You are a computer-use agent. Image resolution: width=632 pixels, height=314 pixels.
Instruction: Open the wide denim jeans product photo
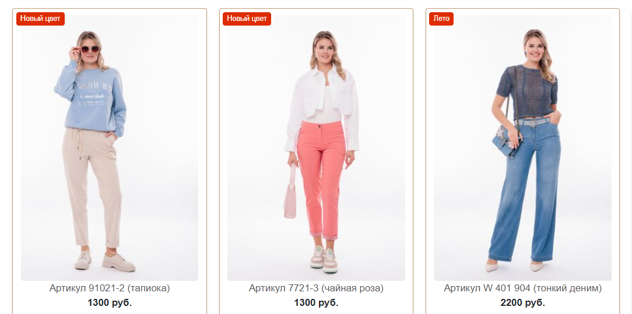click(x=522, y=148)
